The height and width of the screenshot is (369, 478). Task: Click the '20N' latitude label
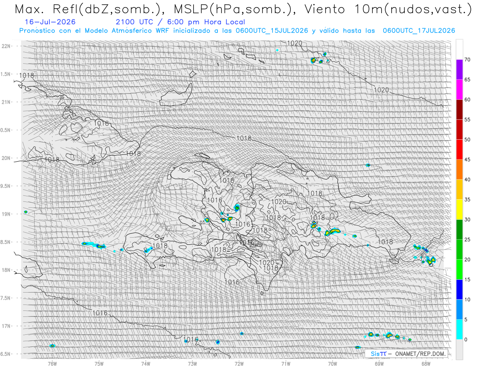coord(6,158)
